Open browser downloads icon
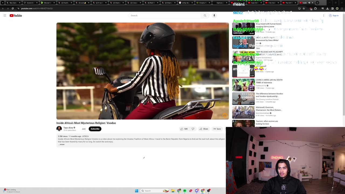Image resolution: width=345 pixels, height=194 pixels. [x=327, y=8]
